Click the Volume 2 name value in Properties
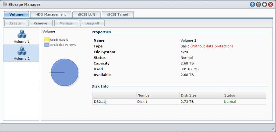 click(188, 40)
